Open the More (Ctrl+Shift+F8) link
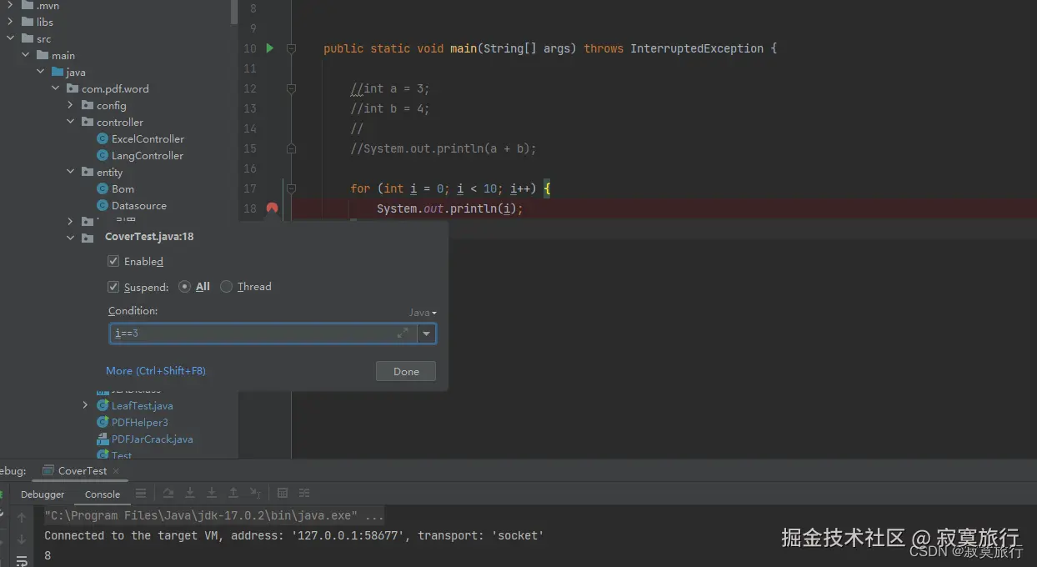The width and height of the screenshot is (1037, 567). (x=156, y=370)
